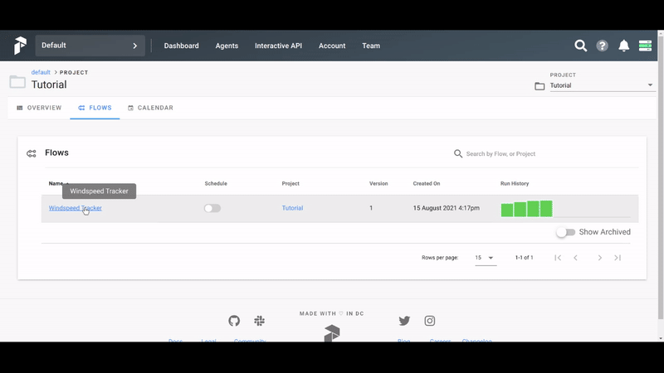Viewport: 664px width, 373px height.
Task: Expand the Default tenant selector
Action: (90, 46)
